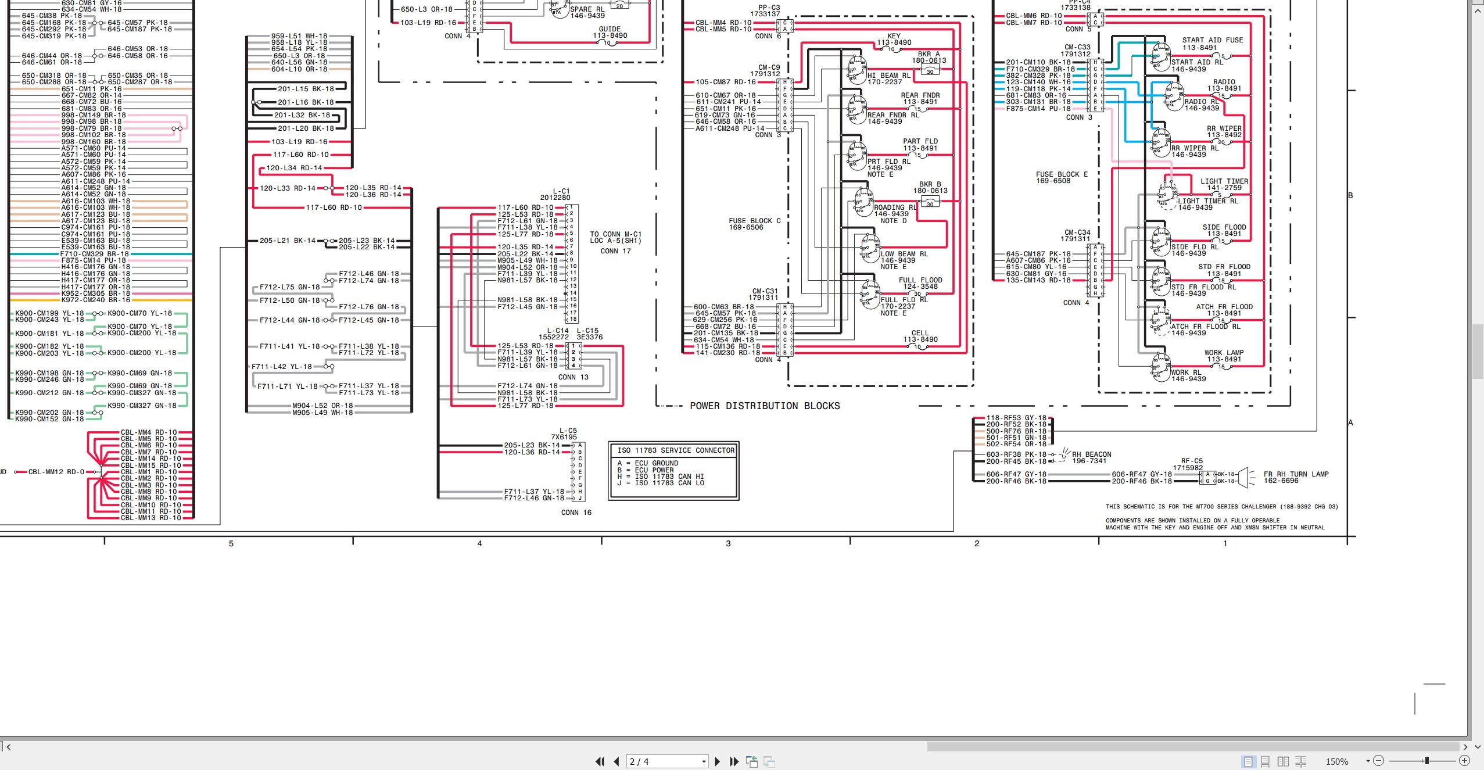Click the horizontal scrollbar thumb
This screenshot has width=1484, height=770.
pyautogui.click(x=1193, y=747)
